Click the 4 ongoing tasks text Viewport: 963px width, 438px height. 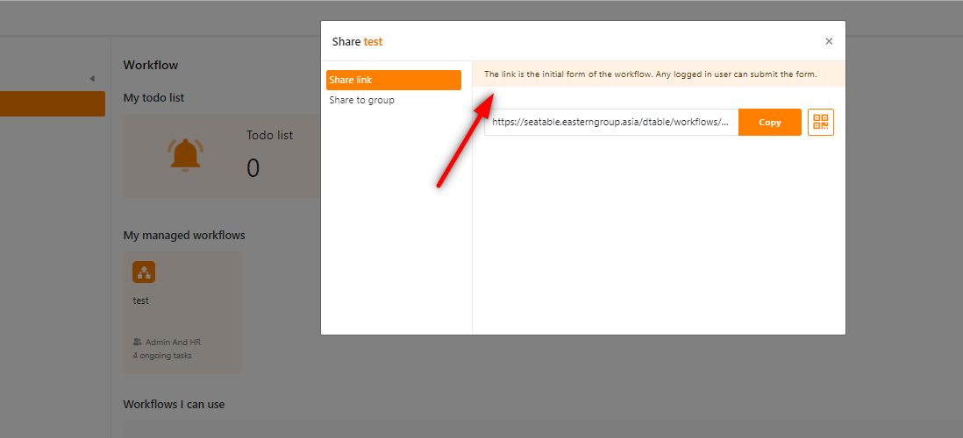tap(162, 355)
